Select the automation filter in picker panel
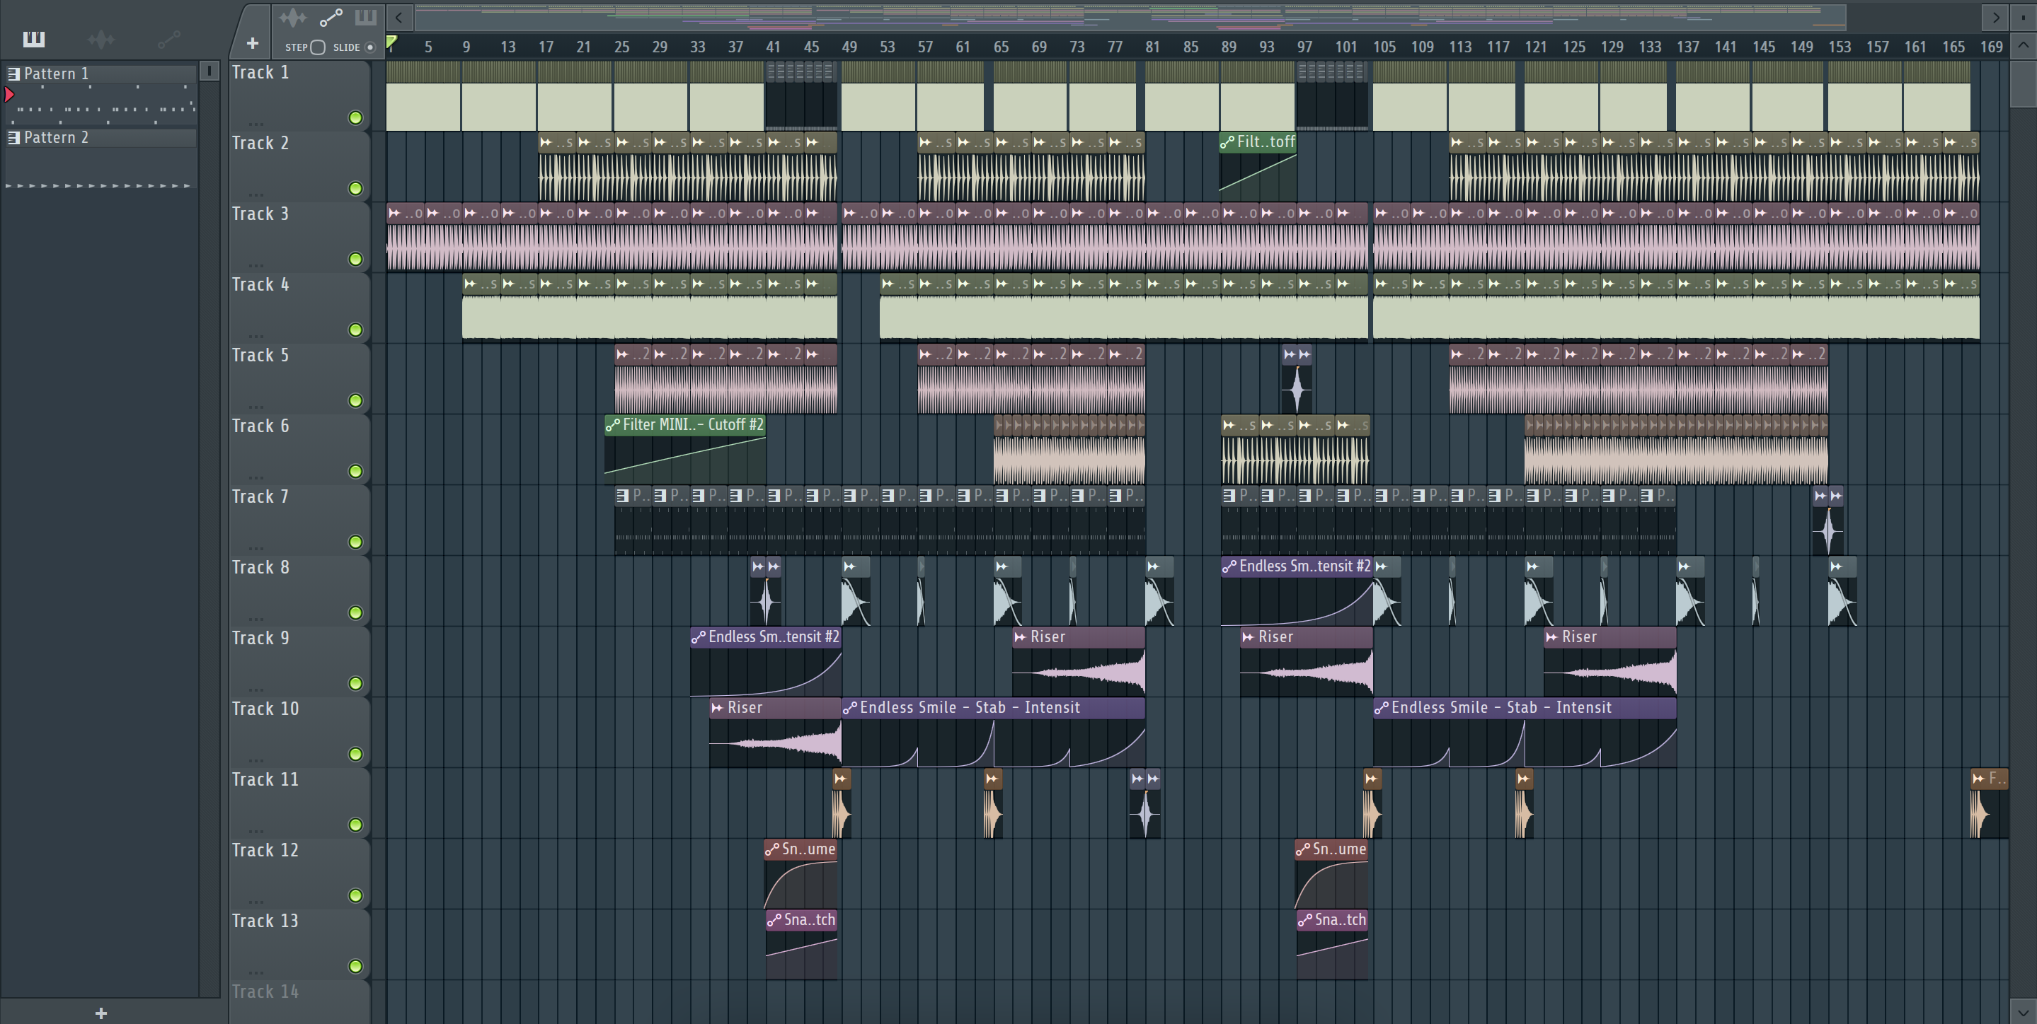 tap(168, 39)
